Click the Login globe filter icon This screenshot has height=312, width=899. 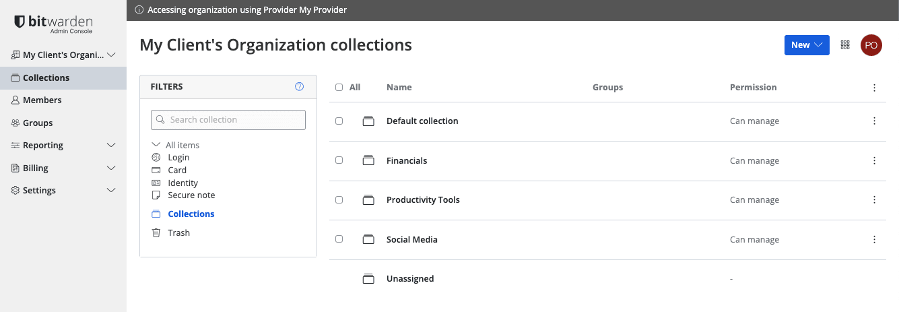pos(156,158)
